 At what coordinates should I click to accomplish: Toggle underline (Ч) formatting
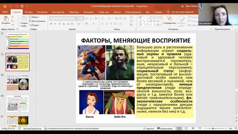(x=59, y=24)
